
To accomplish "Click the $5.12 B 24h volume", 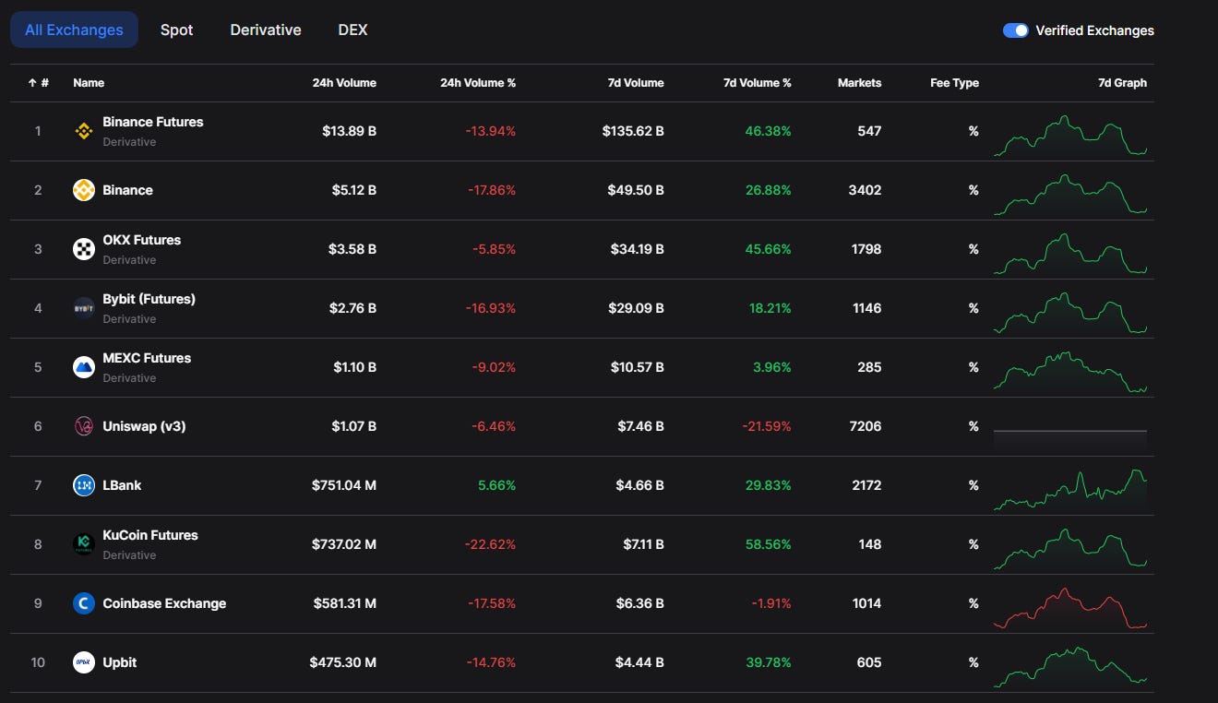I will tap(354, 190).
